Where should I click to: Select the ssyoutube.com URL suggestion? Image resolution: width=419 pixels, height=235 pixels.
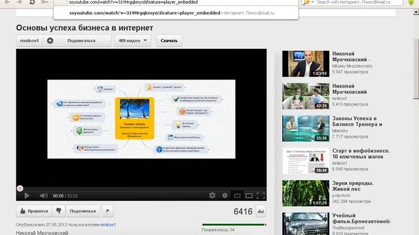pyautogui.click(x=176, y=13)
